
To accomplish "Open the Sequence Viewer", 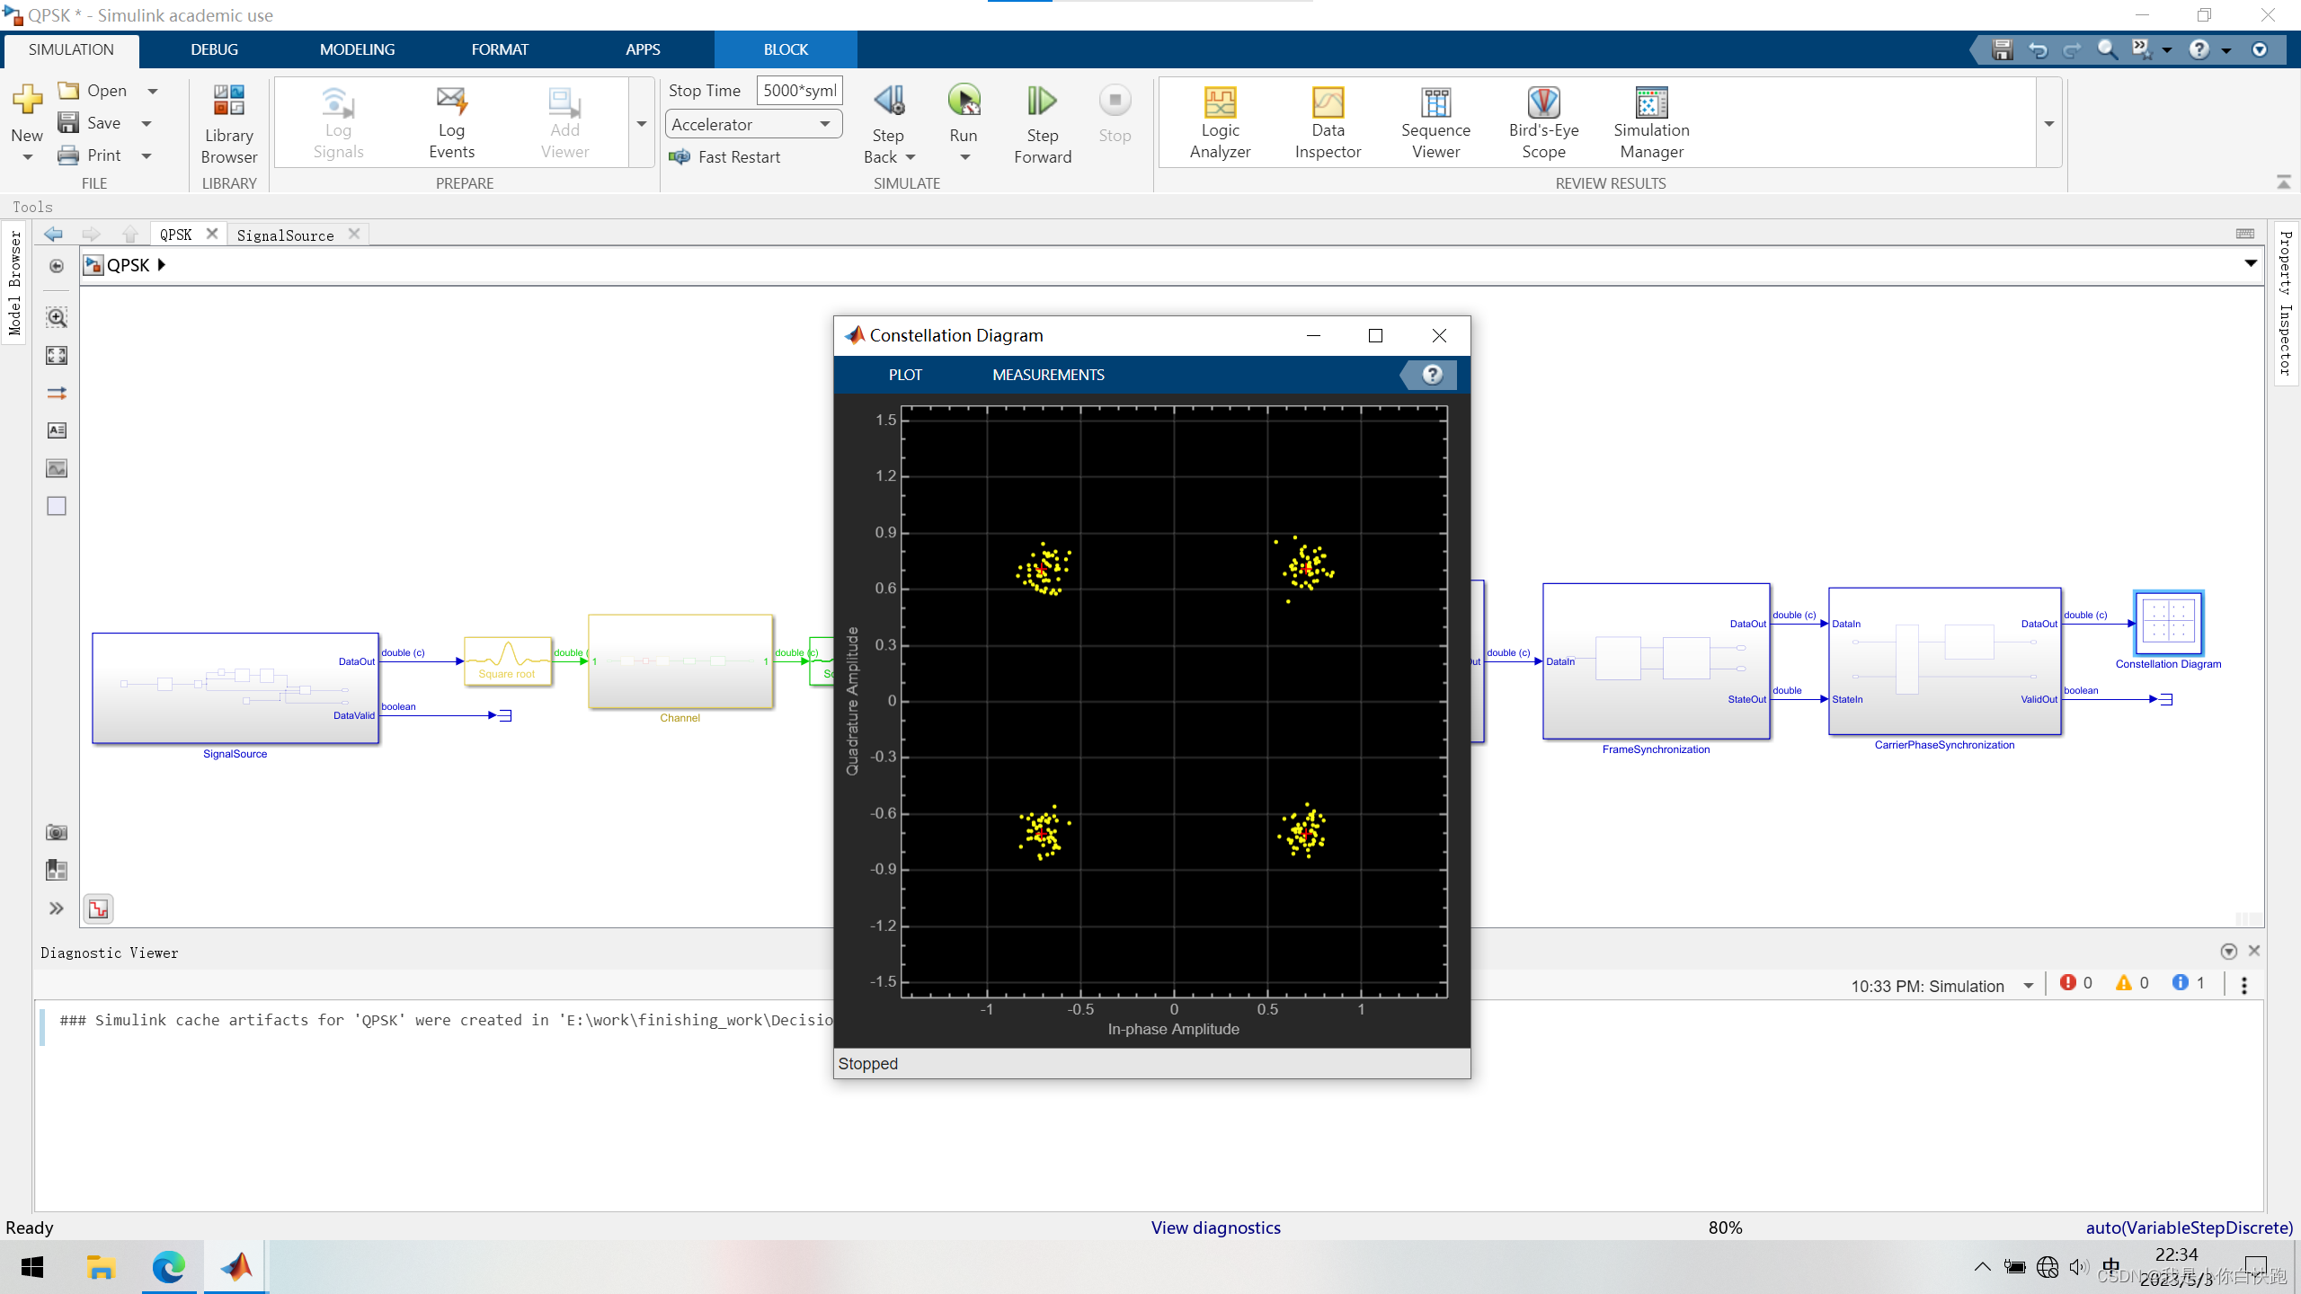I will pos(1435,124).
